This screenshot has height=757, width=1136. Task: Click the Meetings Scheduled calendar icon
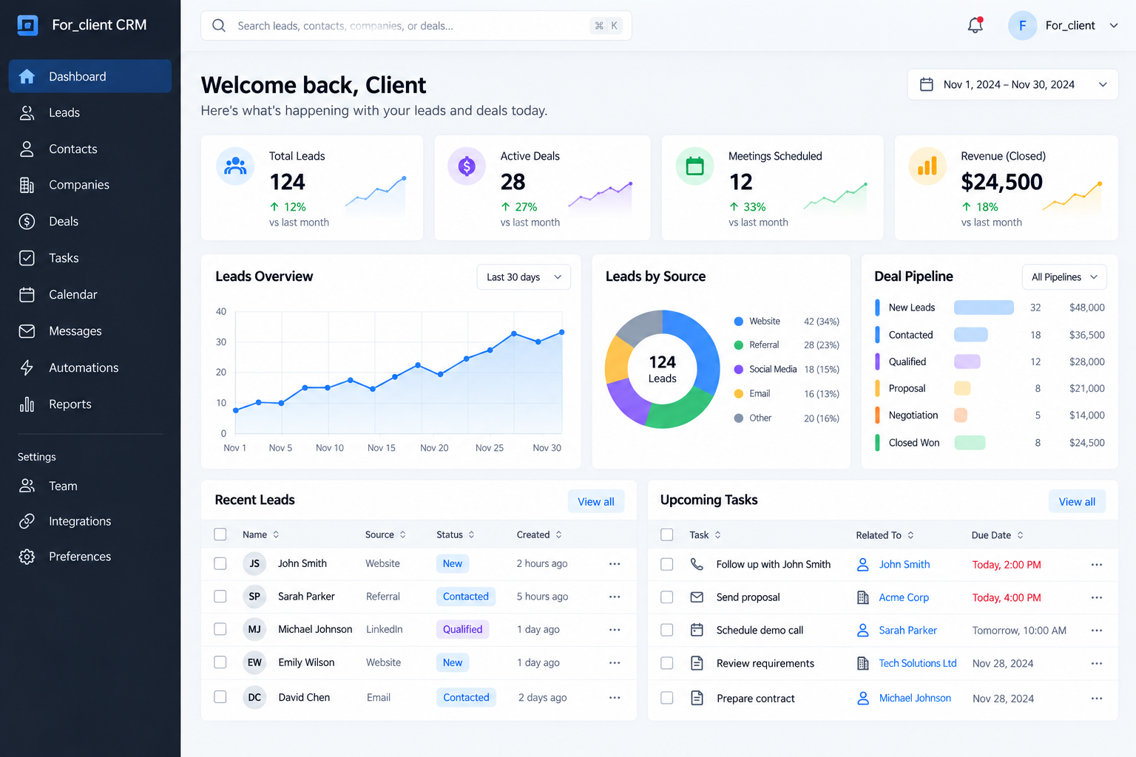point(695,166)
